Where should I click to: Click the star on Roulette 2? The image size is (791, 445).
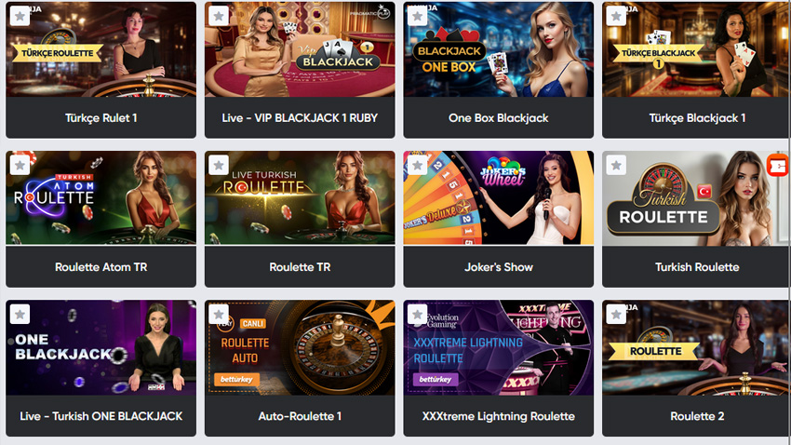click(x=616, y=315)
